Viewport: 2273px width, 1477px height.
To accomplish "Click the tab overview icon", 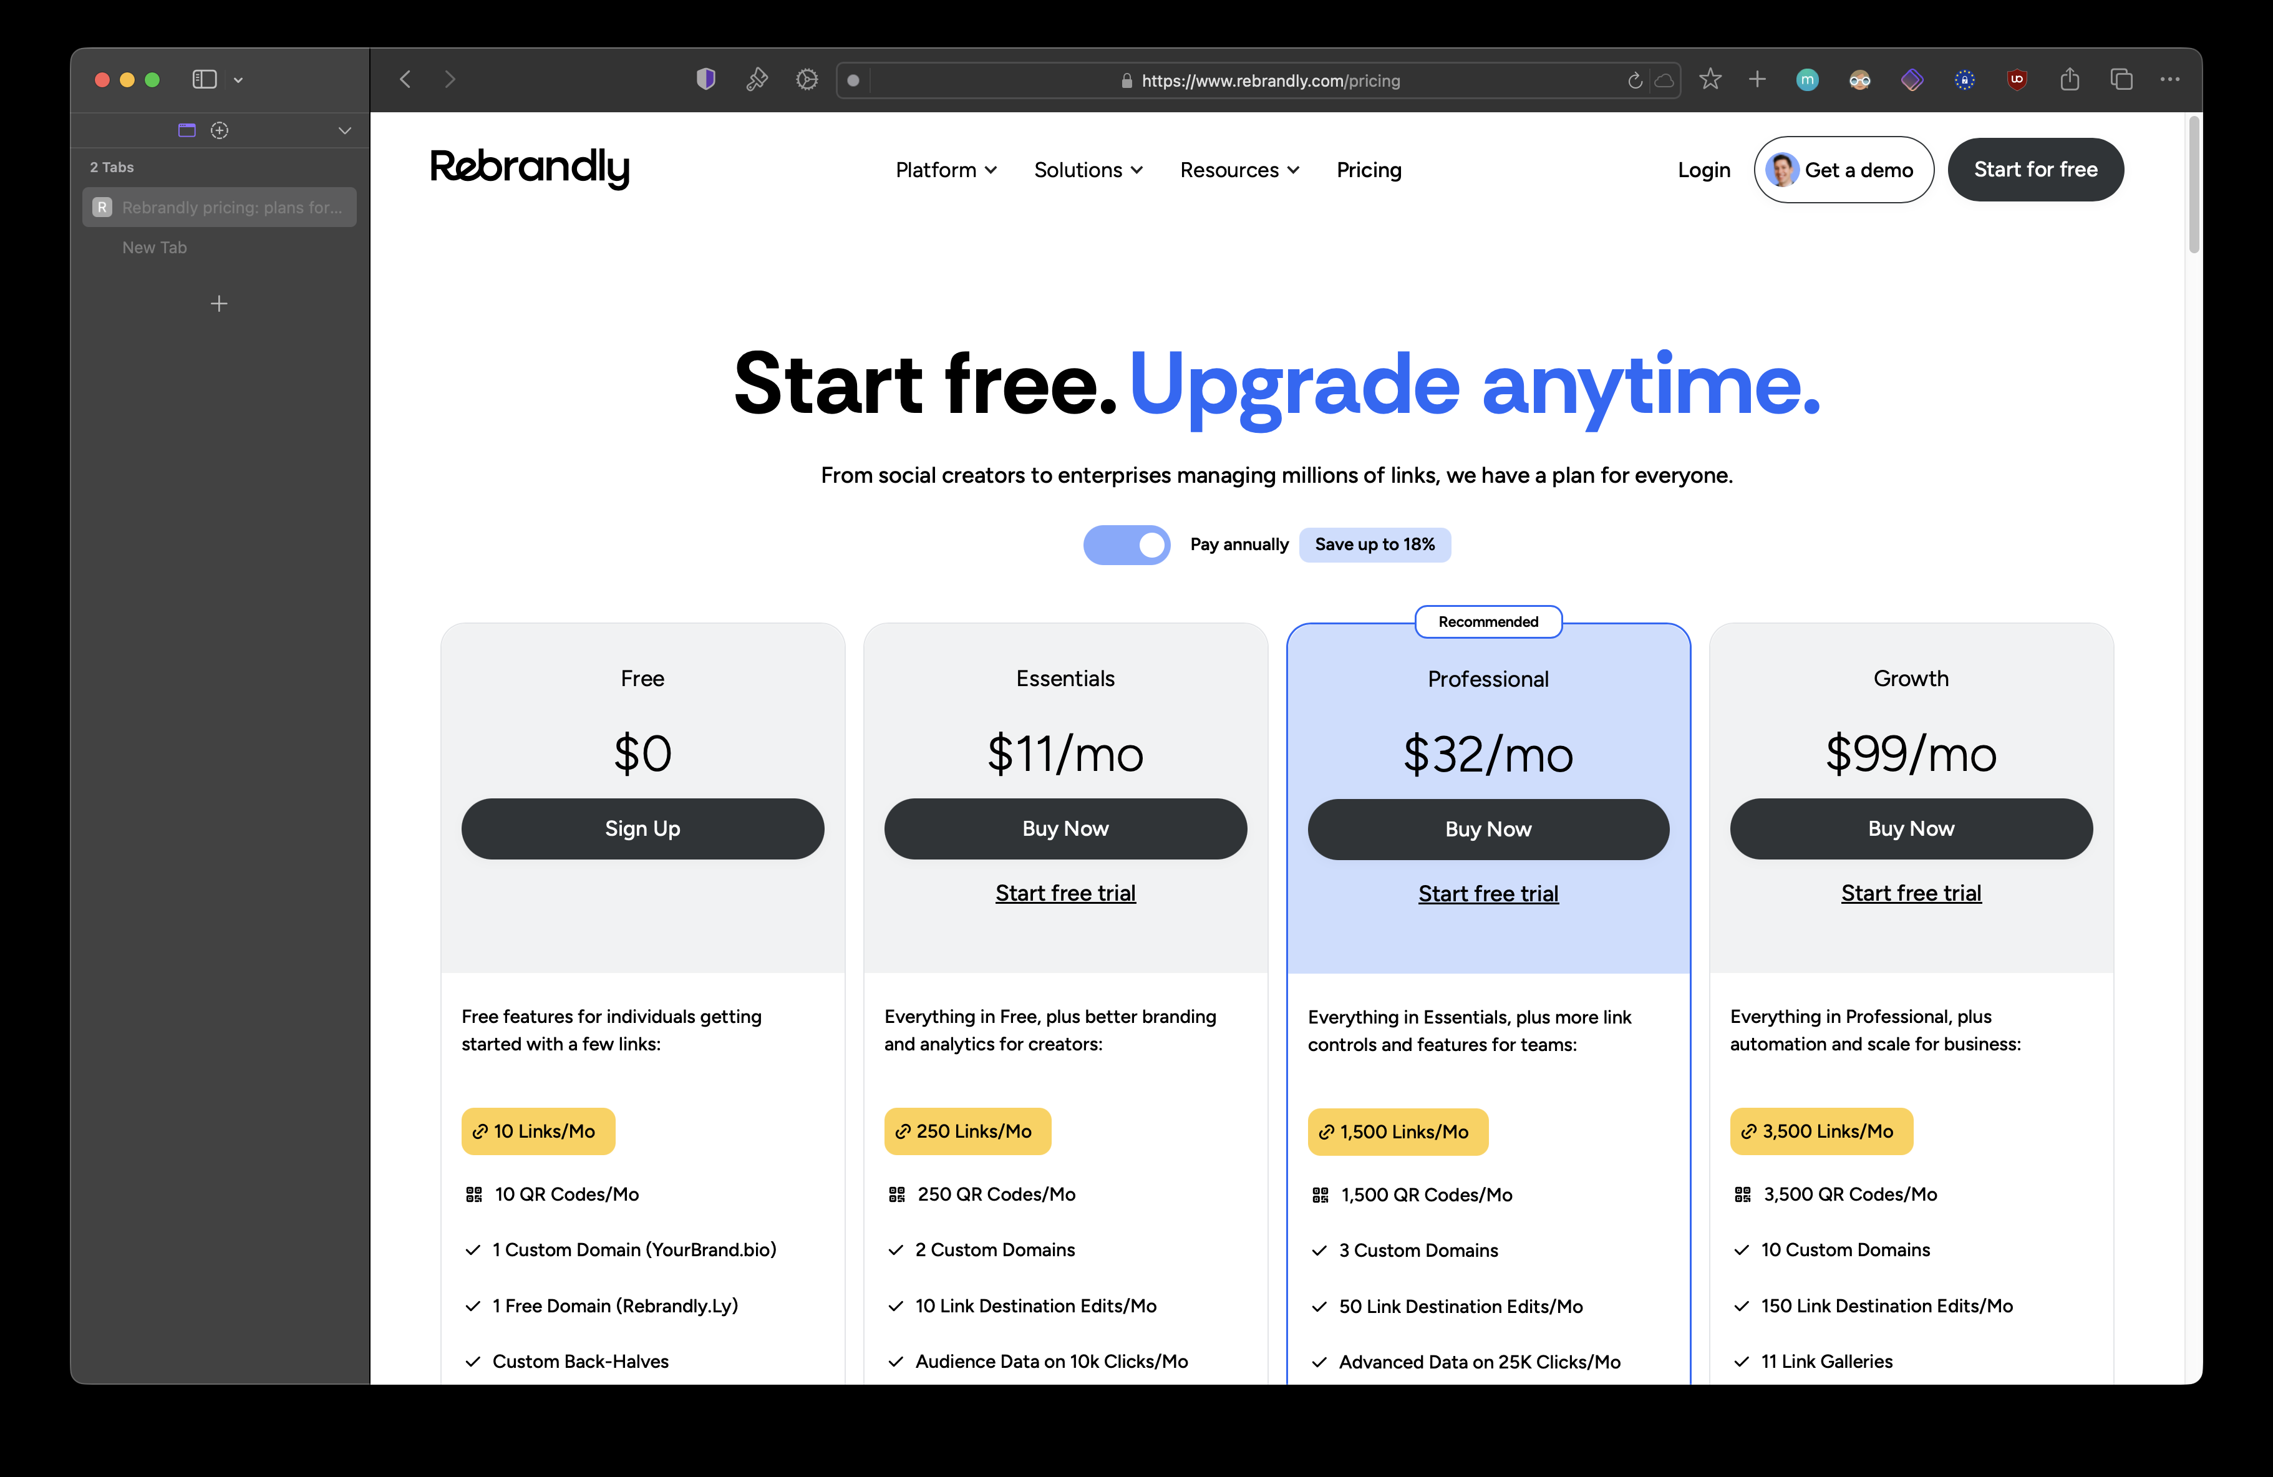I will pos(2120,79).
